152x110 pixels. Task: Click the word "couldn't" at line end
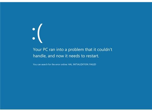[105, 50]
